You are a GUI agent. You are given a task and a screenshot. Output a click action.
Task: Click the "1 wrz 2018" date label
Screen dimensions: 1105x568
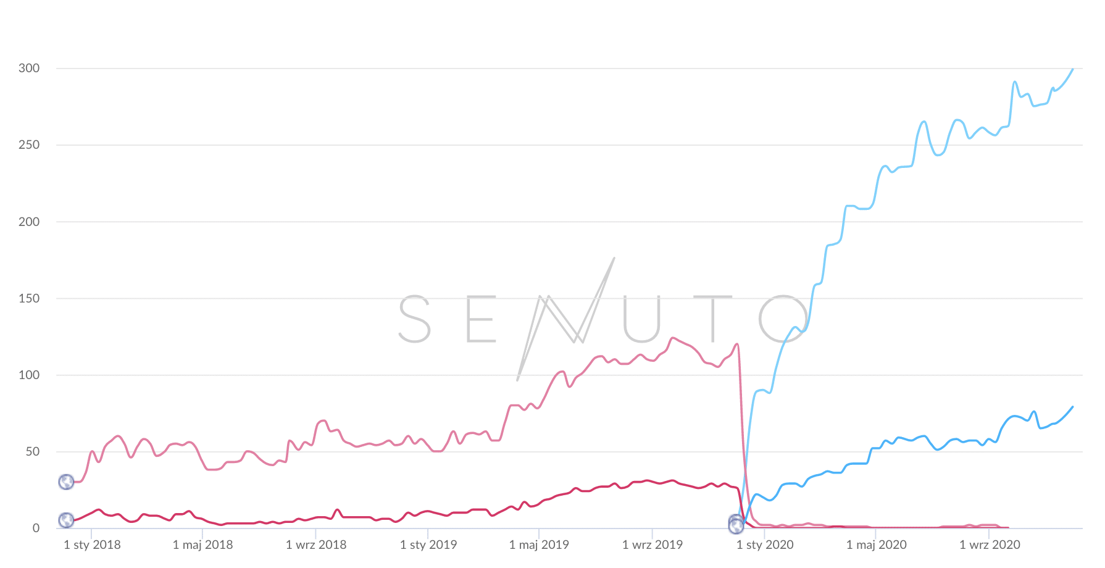316,545
